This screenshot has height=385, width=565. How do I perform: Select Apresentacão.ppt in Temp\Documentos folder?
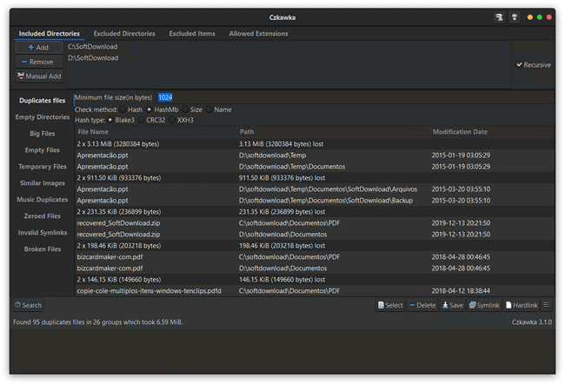coord(315,167)
